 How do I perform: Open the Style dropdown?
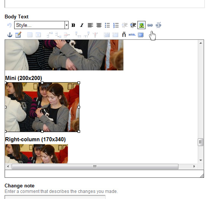(x=41, y=25)
